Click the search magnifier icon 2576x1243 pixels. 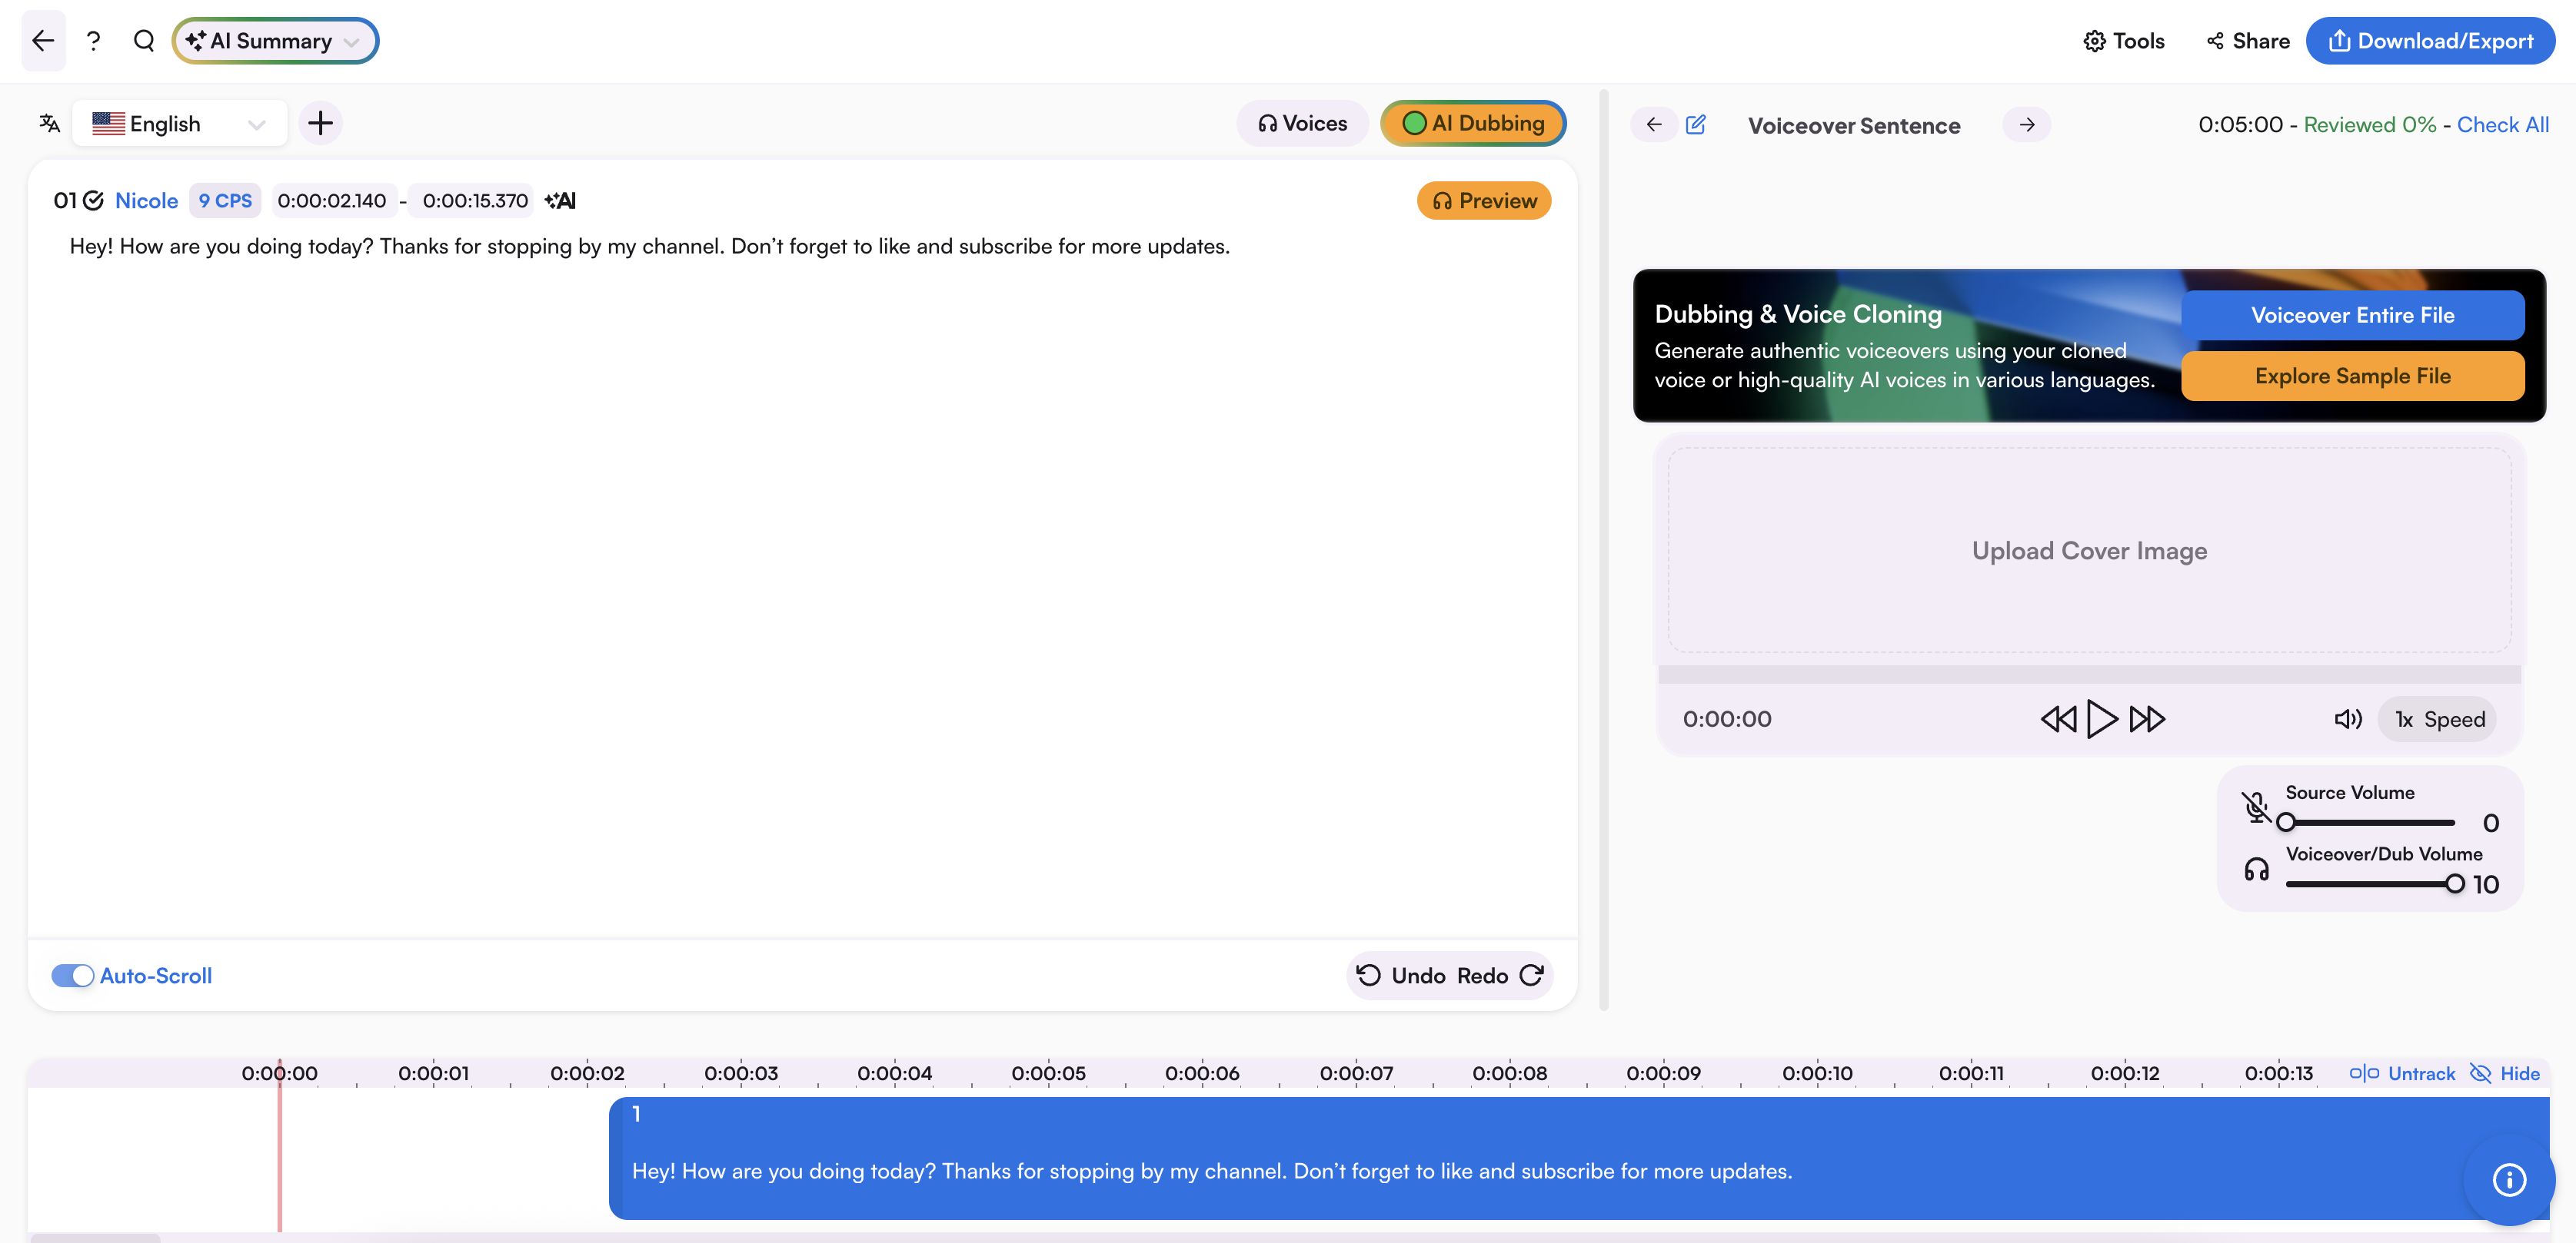[x=144, y=41]
